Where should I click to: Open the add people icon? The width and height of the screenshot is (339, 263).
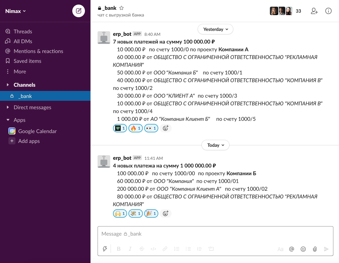coord(314,11)
